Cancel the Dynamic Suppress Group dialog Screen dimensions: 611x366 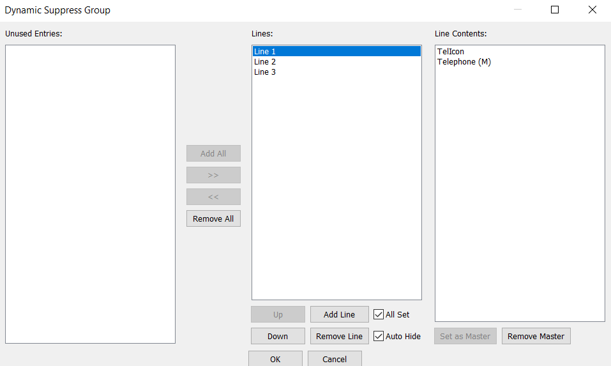pyautogui.click(x=335, y=359)
